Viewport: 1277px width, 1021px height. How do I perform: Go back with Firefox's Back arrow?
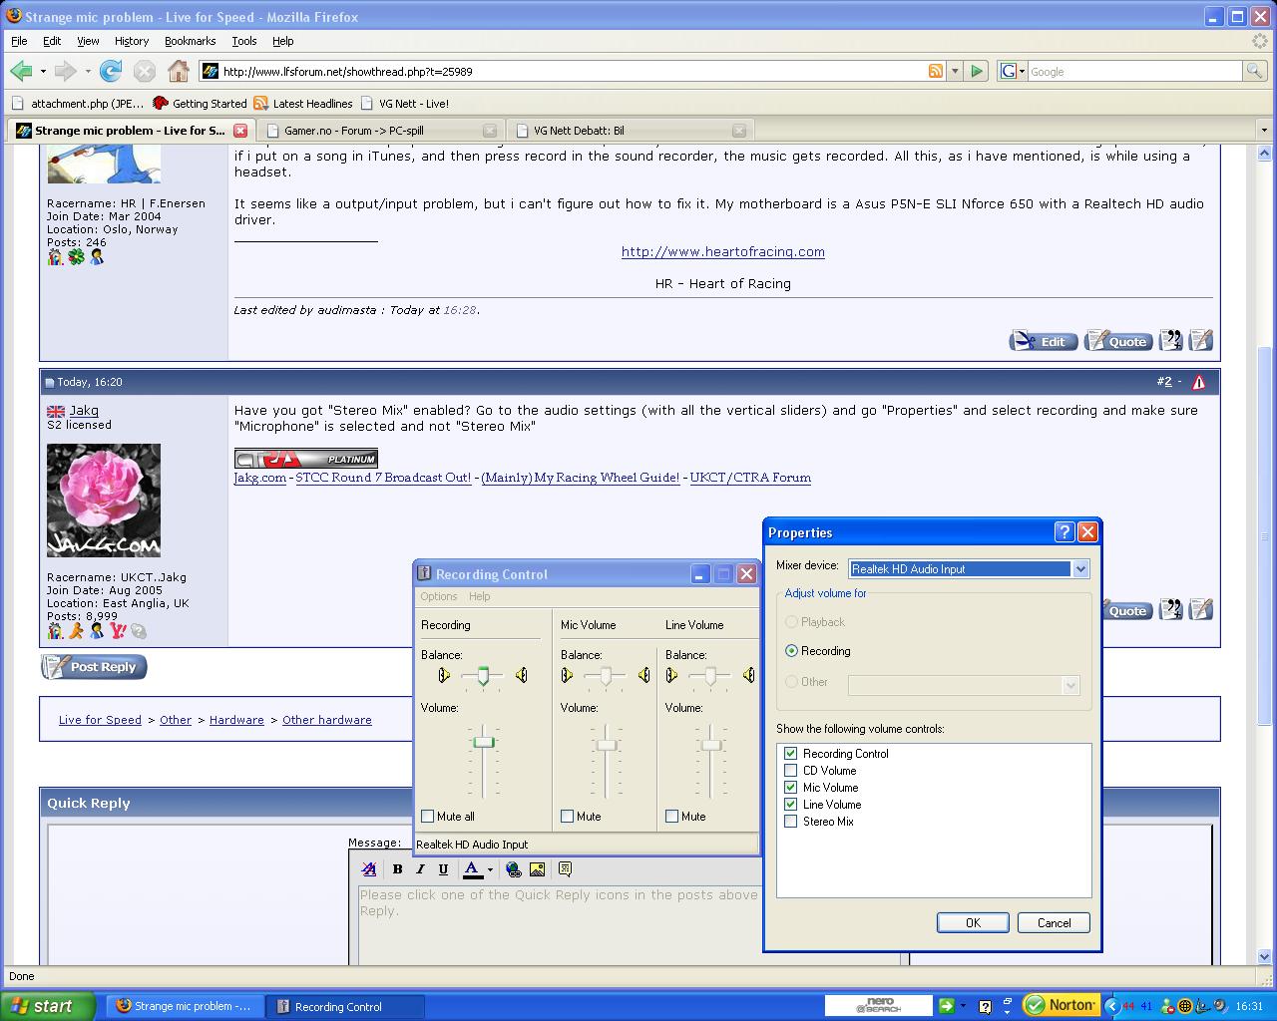(21, 71)
